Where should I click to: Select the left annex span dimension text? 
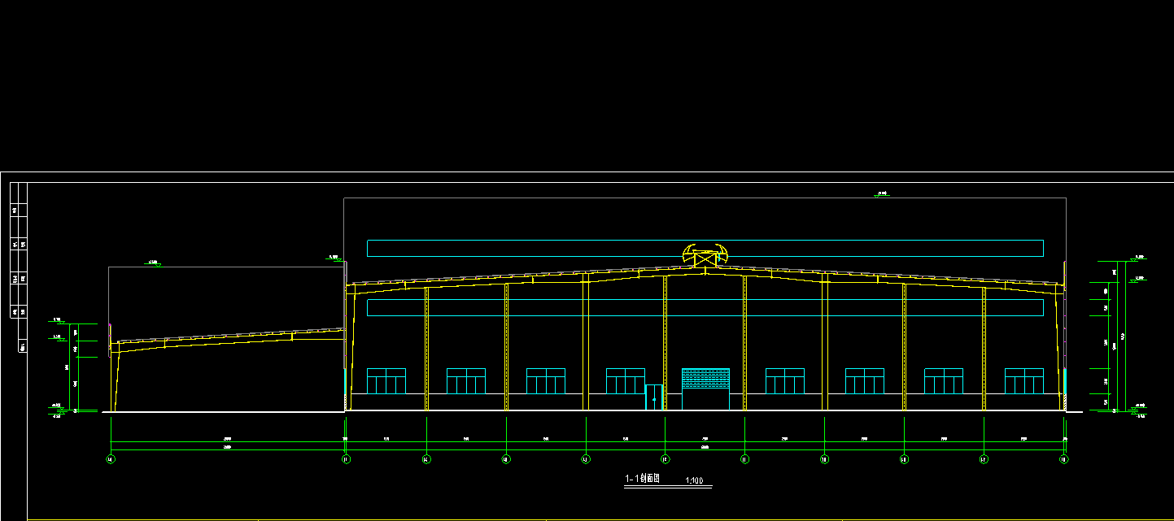point(228,440)
